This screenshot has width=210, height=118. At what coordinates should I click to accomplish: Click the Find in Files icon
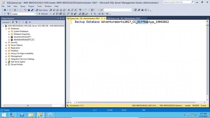coord(101,10)
